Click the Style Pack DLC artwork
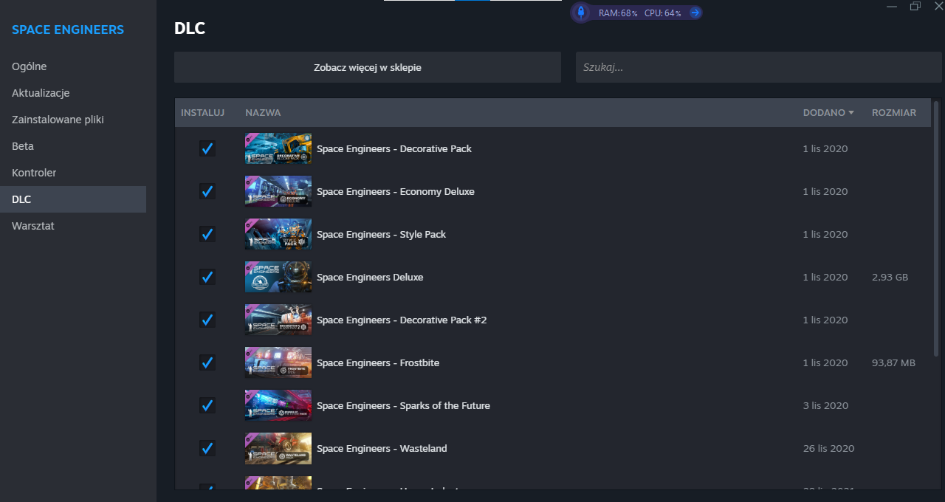 [278, 234]
